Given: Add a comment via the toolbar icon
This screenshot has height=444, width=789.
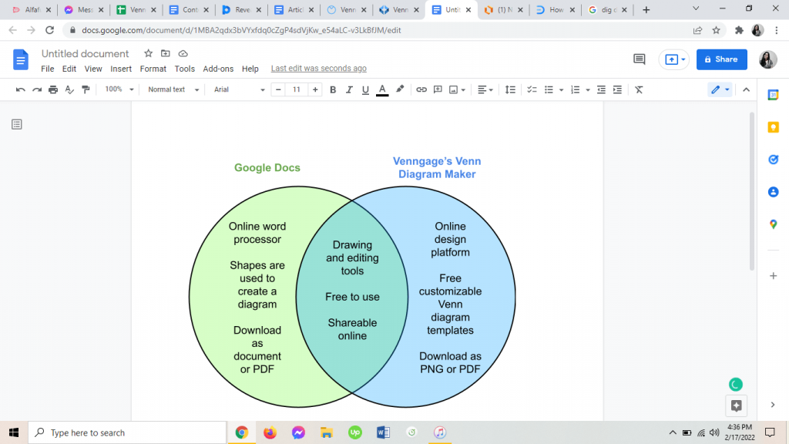Looking at the screenshot, I should pos(438,89).
